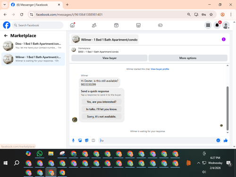The image size is (236, 177).
Task: Open the Facebook home logo
Action: (x=7, y=25)
